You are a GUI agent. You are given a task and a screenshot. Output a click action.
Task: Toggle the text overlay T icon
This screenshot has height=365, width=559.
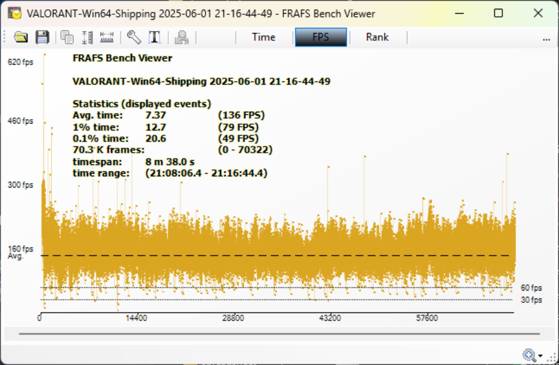click(155, 37)
